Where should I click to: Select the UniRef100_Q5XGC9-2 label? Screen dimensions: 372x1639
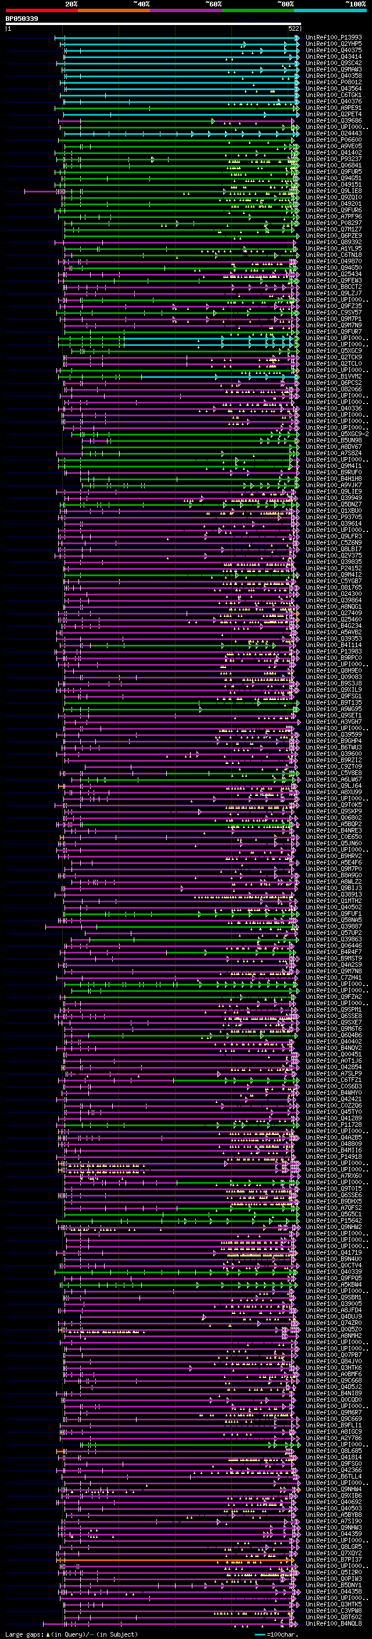tap(337, 434)
